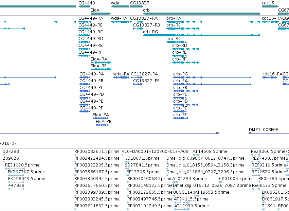
Task: Open EST AT12939.5prime
Action: [x=182, y=209]
